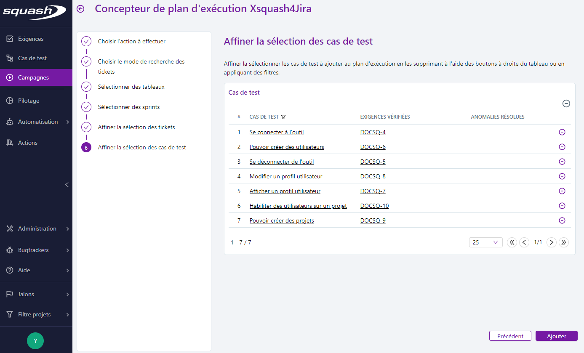The image size is (584, 353).
Task: Open the Aide menu
Action: 9,270
